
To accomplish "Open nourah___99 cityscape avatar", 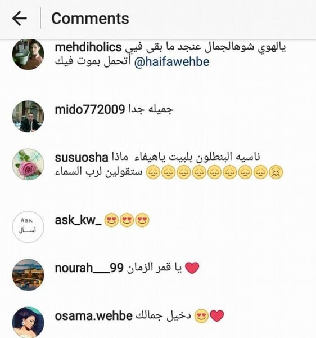I will click(28, 275).
